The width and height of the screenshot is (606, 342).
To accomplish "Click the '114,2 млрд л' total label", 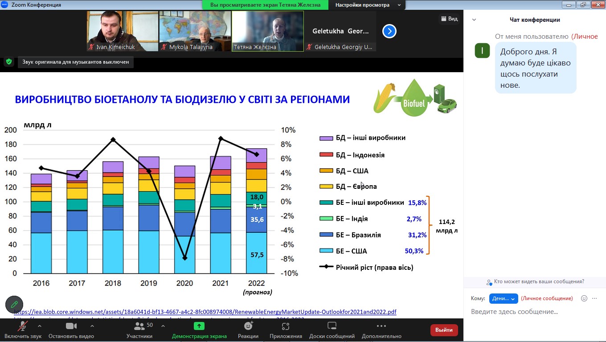I will click(x=446, y=226).
